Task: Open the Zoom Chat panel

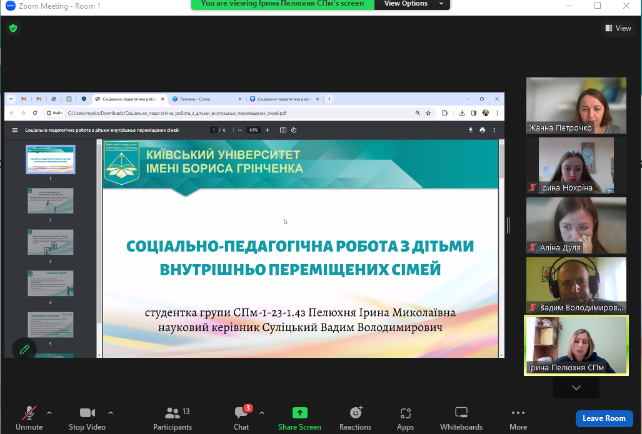Action: point(241,417)
